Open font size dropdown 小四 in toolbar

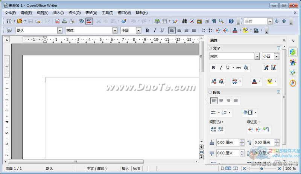[x=138, y=31]
